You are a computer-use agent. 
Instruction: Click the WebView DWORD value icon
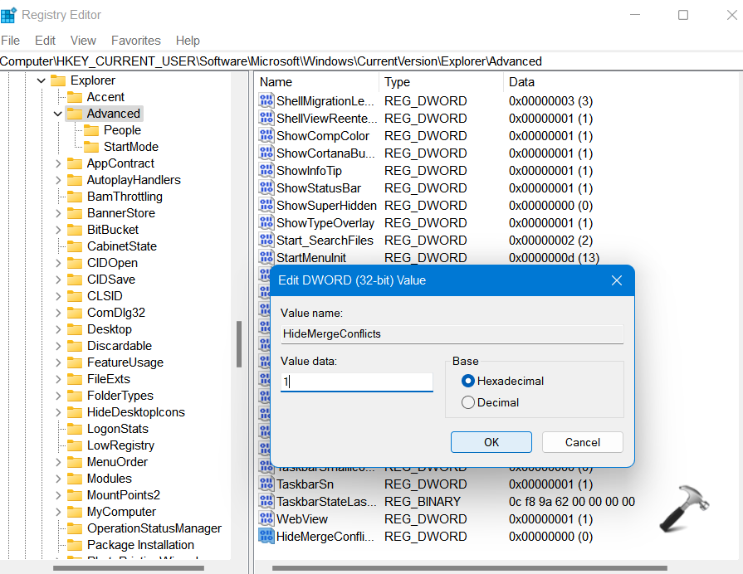coord(266,519)
